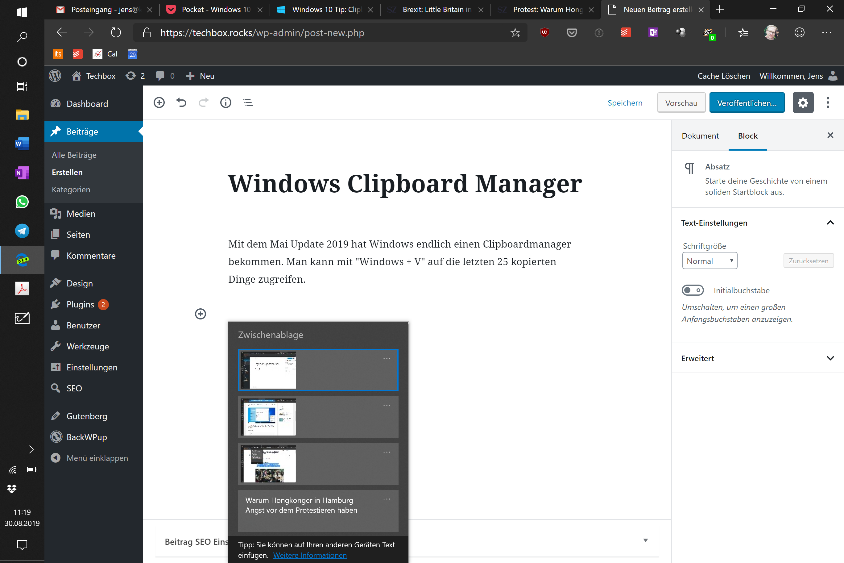
Task: Enable the Initialbuchstabe drop cap toggle
Action: (x=693, y=290)
